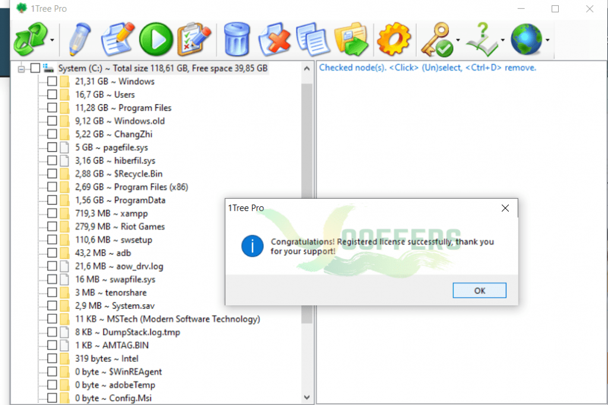Collapse the System (C:) tree node
Screen dimensions: 608x405
pyautogui.click(x=21, y=69)
